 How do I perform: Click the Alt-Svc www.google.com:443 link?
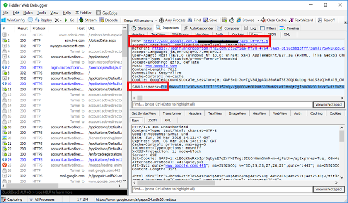(185, 165)
